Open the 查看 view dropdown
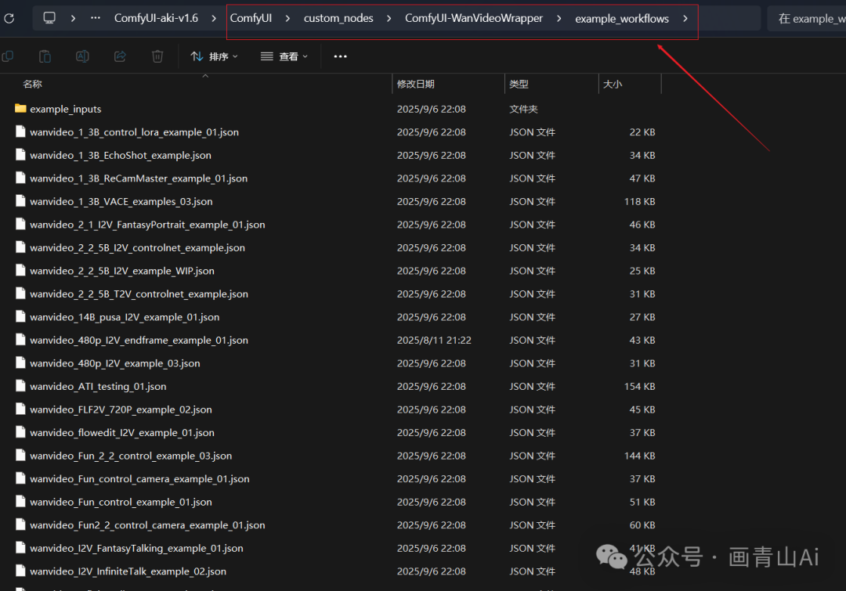This screenshot has height=591, width=846. pyautogui.click(x=284, y=56)
